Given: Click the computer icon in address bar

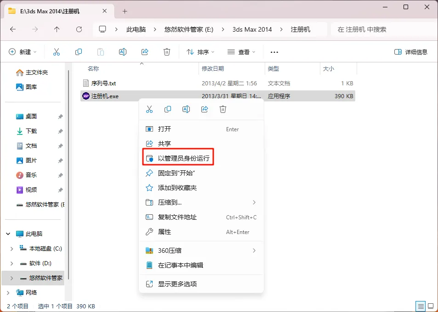Looking at the screenshot, I should click(x=102, y=29).
